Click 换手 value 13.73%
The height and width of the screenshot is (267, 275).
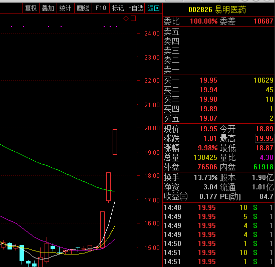pyautogui.click(x=206, y=177)
